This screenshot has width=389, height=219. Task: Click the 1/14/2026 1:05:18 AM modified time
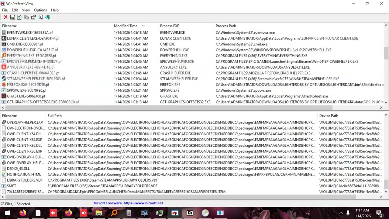click(131, 33)
